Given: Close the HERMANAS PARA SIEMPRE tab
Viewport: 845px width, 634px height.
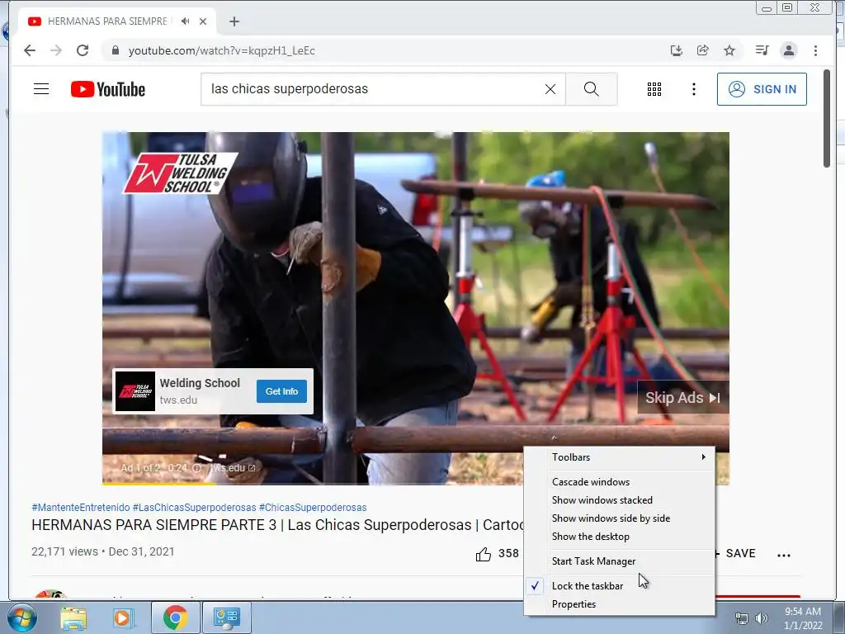Looking at the screenshot, I should (203, 21).
